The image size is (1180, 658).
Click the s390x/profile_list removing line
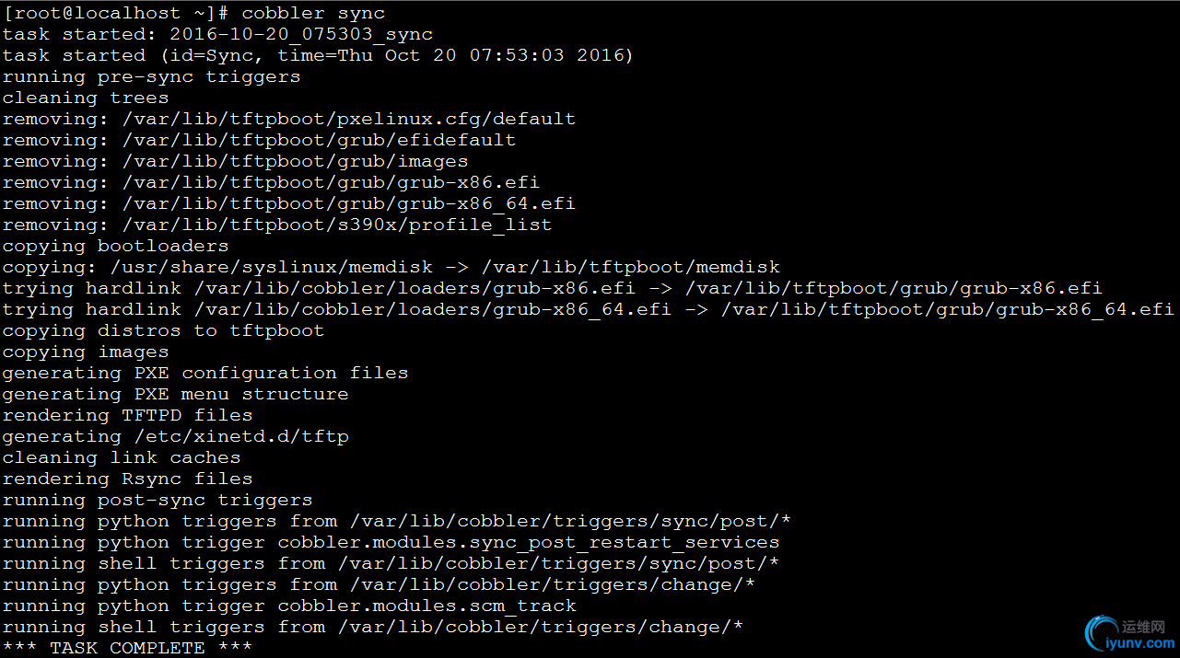277,225
